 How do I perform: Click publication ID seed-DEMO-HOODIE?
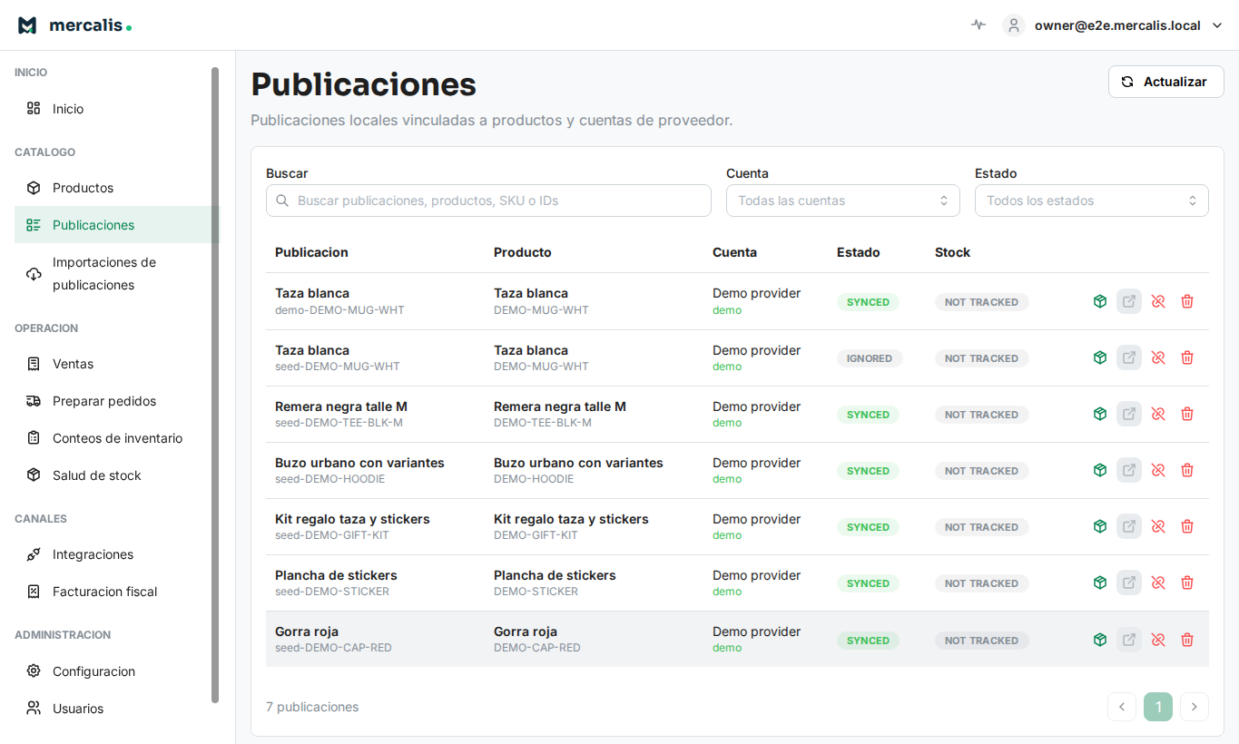pos(329,479)
